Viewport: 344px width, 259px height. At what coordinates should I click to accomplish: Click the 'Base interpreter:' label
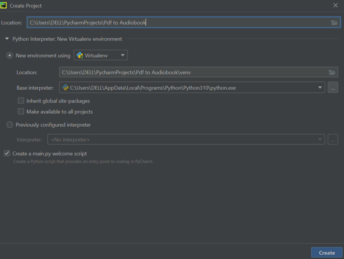(35, 88)
